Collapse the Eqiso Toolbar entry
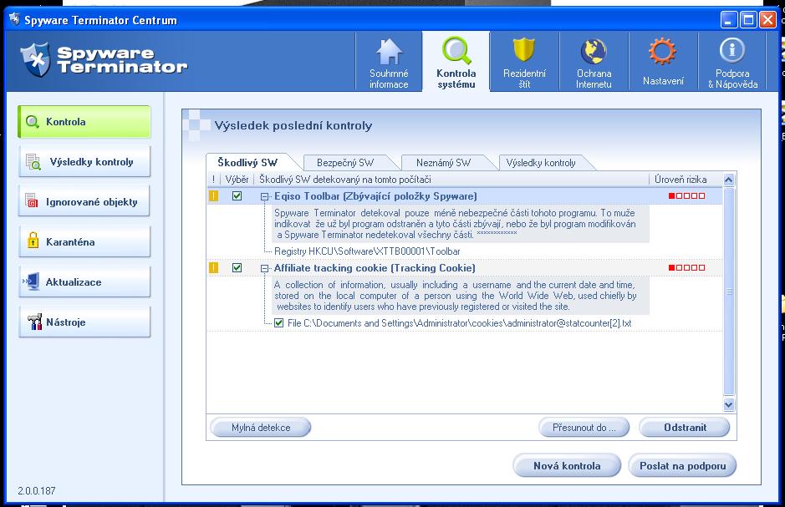Image resolution: width=785 pixels, height=507 pixels. coord(264,196)
